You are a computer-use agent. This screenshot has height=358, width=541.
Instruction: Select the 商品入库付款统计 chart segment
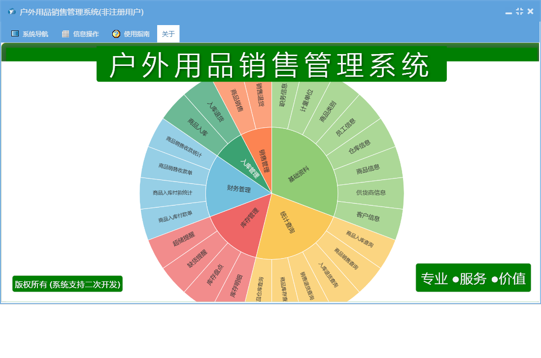click(x=172, y=193)
